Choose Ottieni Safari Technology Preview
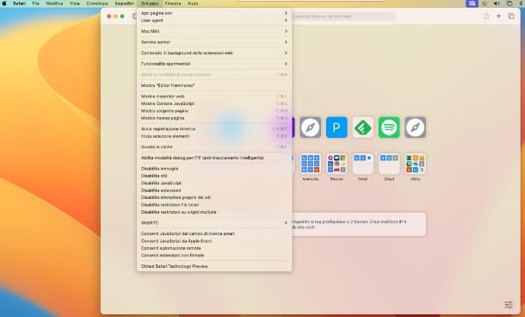This screenshot has width=525, height=317. click(214, 266)
